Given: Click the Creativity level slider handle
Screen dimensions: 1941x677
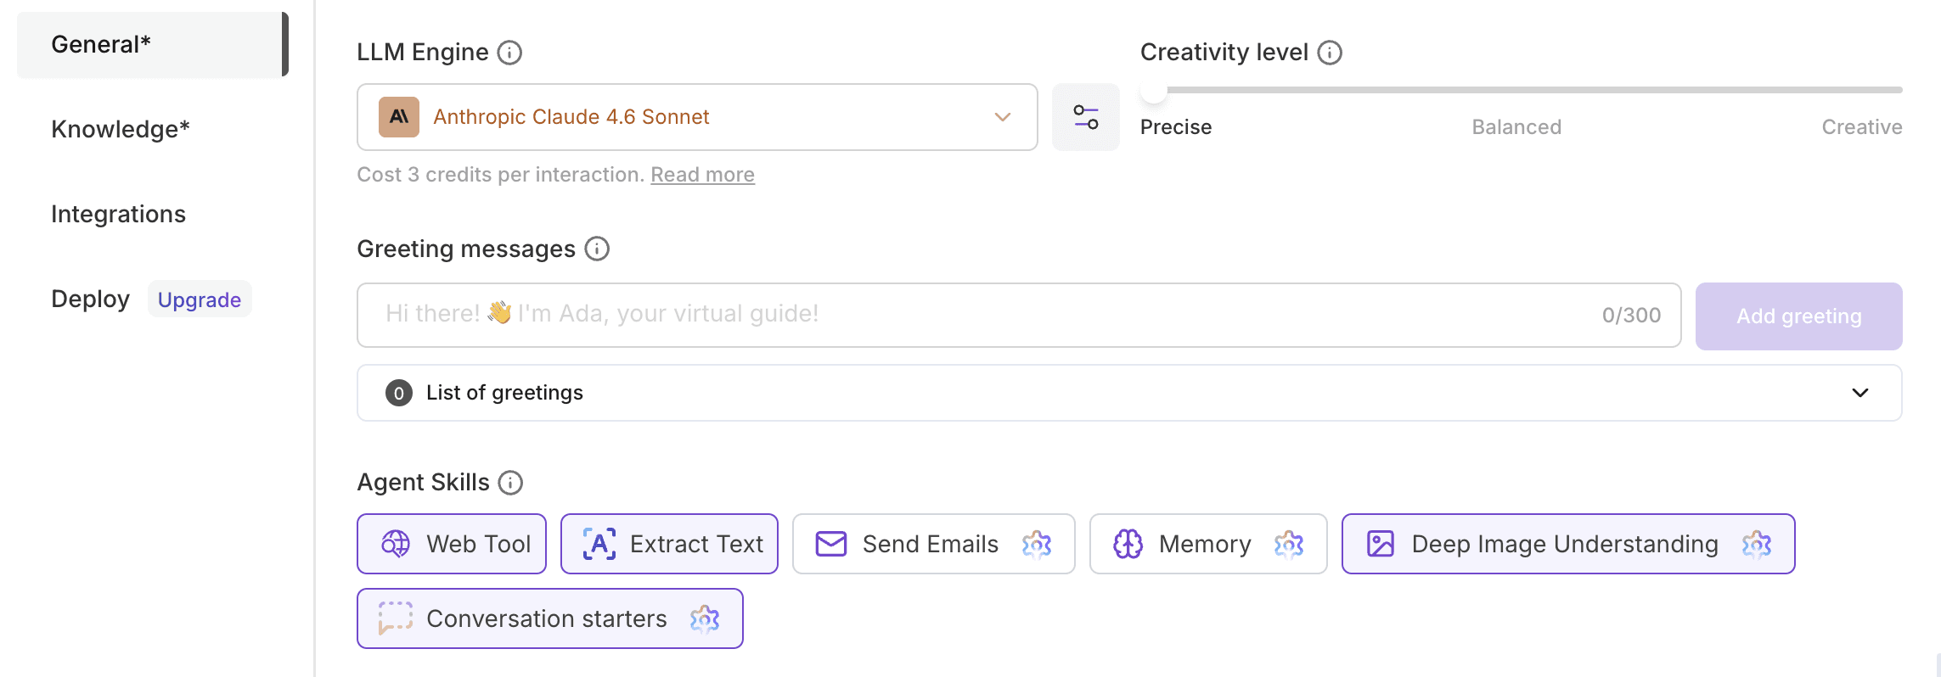Looking at the screenshot, I should (1153, 90).
